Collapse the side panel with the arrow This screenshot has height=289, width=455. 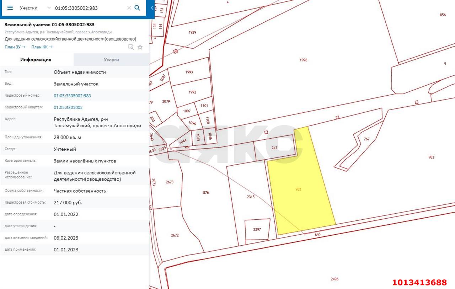(x=152, y=8)
